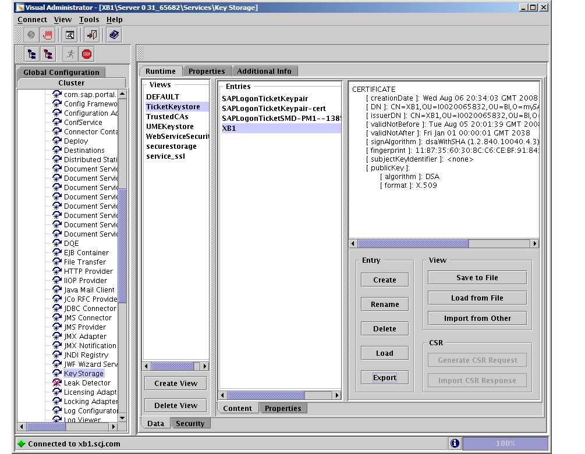
Task: Select JNDI Registry in the service tree
Action: point(86,355)
